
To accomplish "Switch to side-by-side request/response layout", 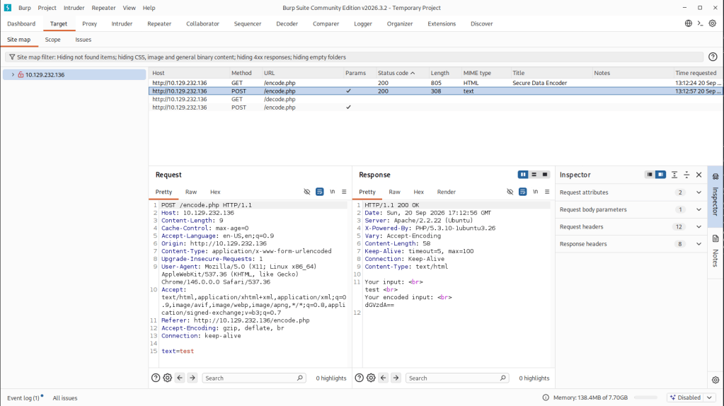I will [x=523, y=175].
